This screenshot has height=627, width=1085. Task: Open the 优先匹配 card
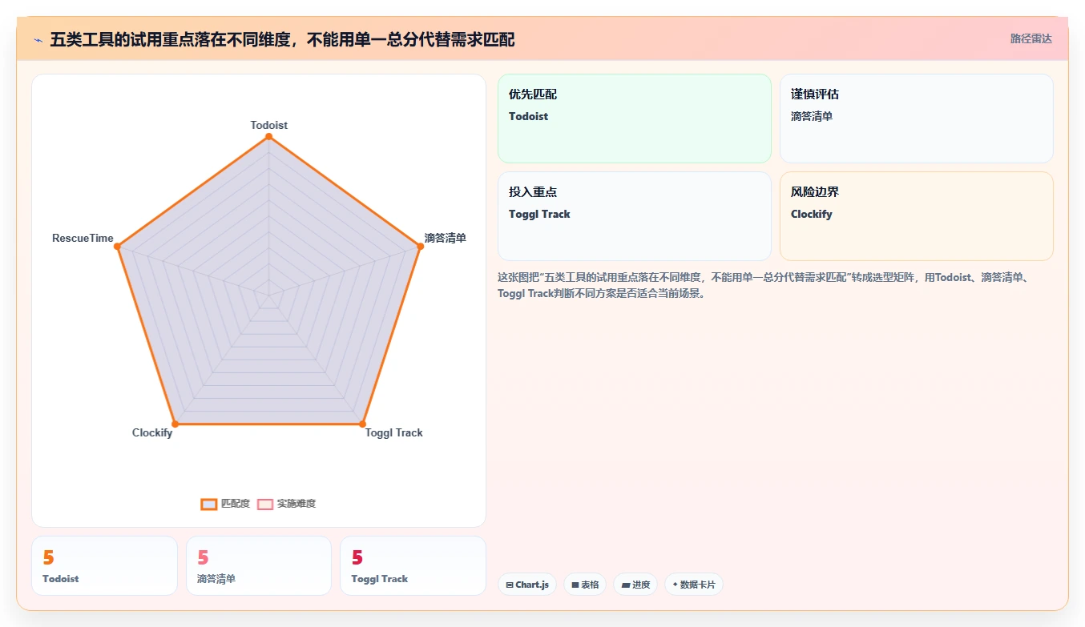tap(635, 119)
